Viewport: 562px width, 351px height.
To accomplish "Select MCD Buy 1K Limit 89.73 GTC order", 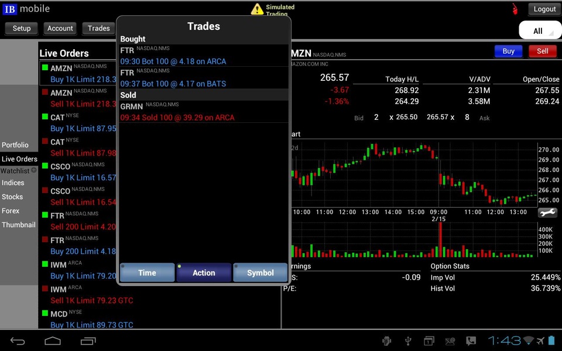I will [x=159, y=319].
